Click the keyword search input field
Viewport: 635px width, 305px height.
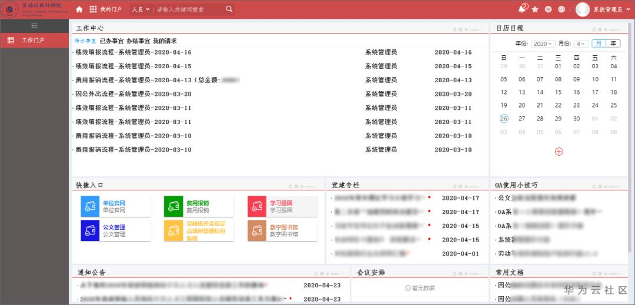pyautogui.click(x=189, y=9)
